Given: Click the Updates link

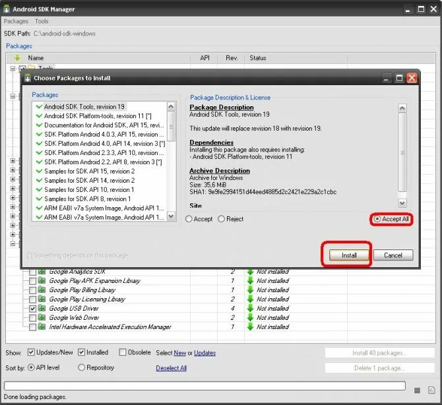Looking at the screenshot, I should click(x=205, y=353).
